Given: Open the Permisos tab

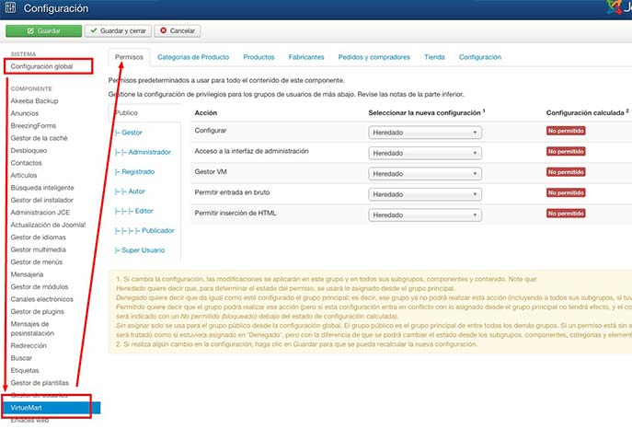Looking at the screenshot, I should [x=129, y=57].
